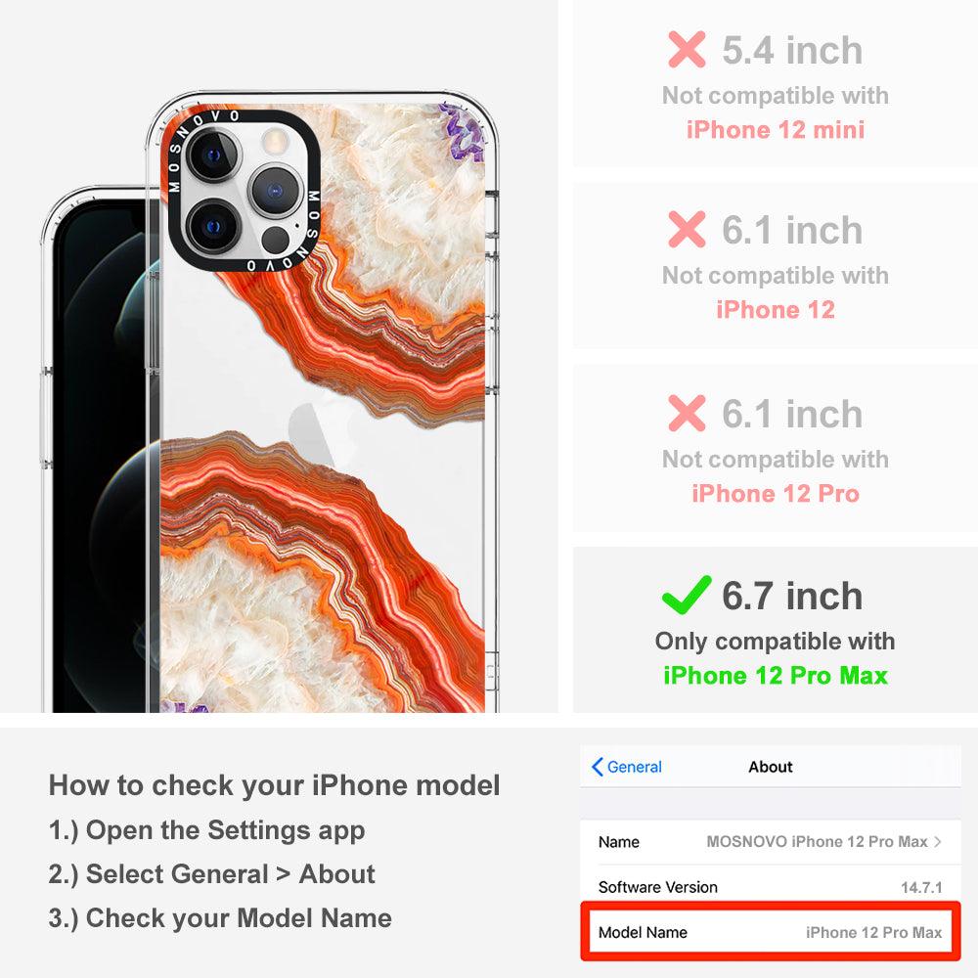Select the highlighted Model Name row

(x=771, y=932)
